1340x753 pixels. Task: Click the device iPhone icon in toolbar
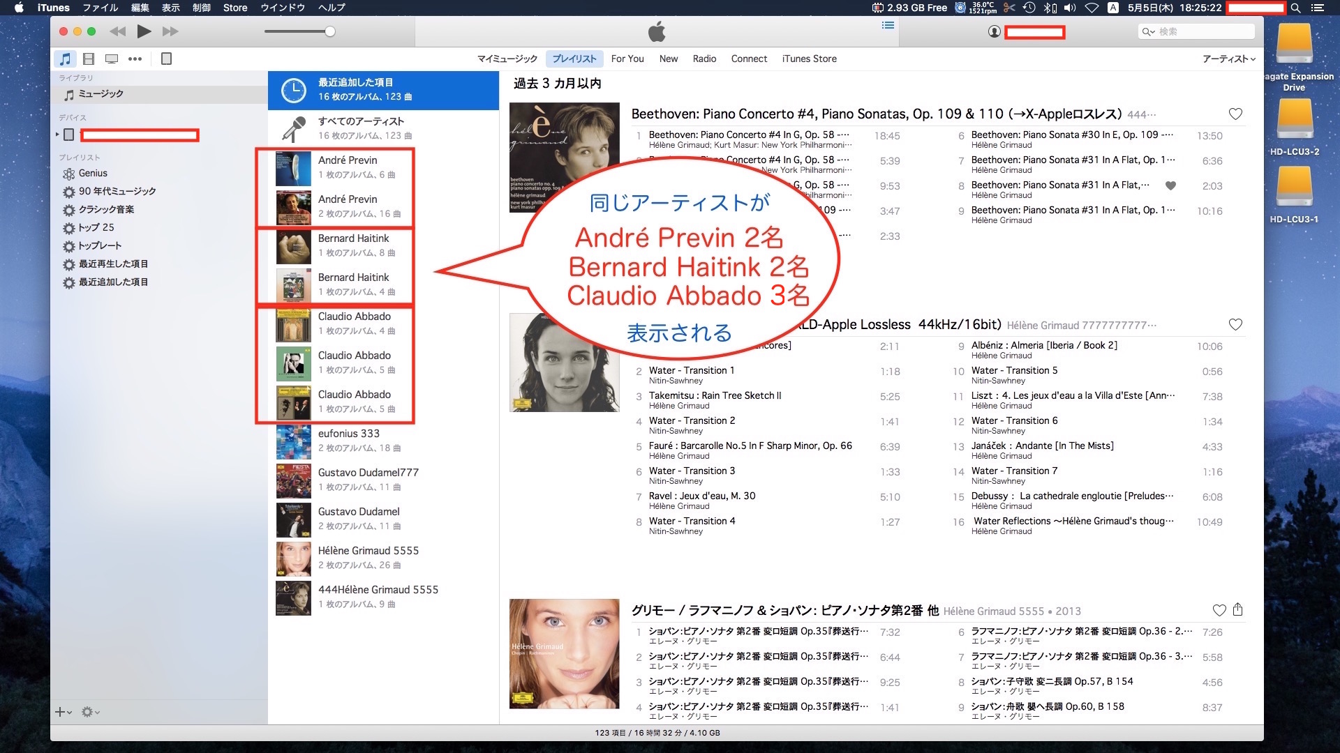(x=166, y=59)
